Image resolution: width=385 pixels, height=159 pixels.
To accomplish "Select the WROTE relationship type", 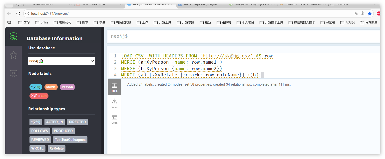I will (x=37, y=148).
